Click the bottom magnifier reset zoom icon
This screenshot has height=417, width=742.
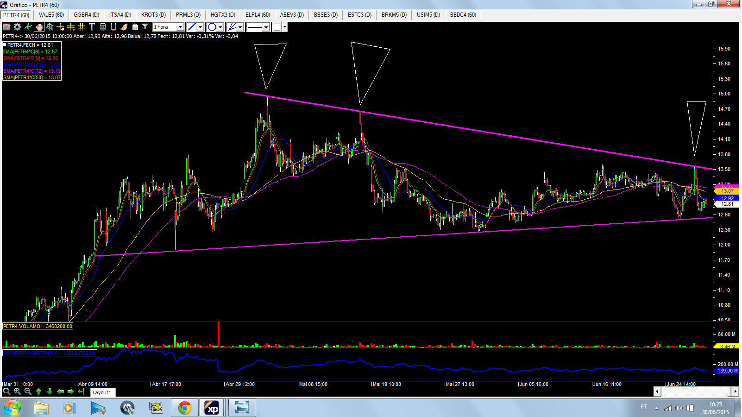point(6,392)
